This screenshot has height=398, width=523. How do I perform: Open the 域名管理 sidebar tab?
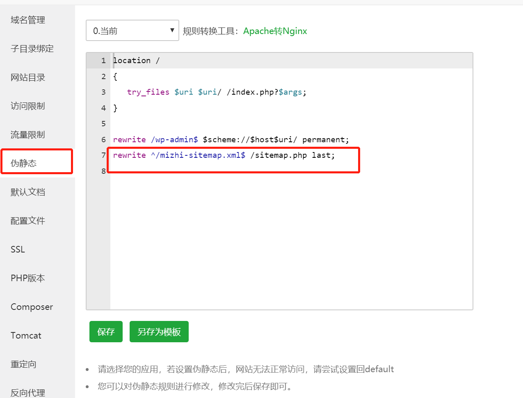(x=28, y=20)
